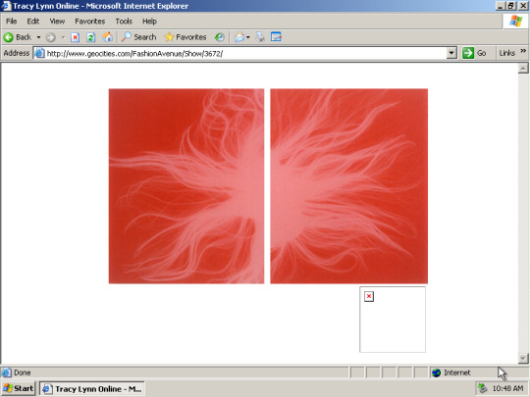This screenshot has width=530, height=397.
Task: Open the Tools menu
Action: pyautogui.click(x=124, y=22)
